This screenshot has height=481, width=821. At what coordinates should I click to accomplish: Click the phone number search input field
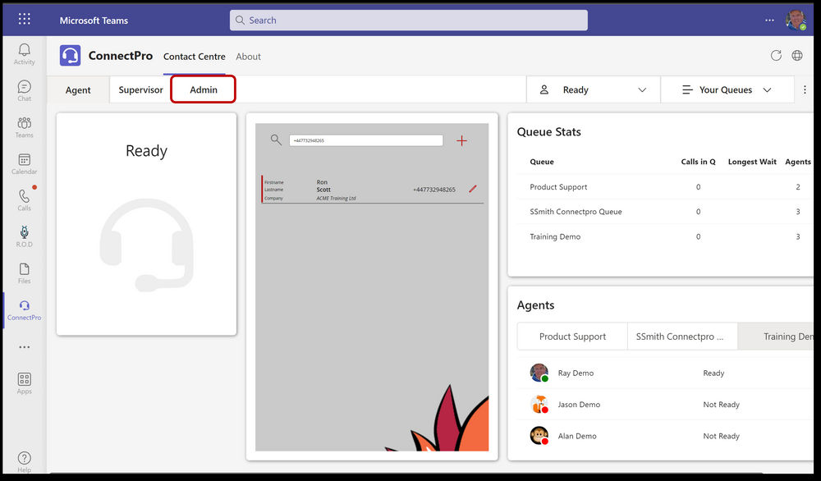(x=365, y=140)
